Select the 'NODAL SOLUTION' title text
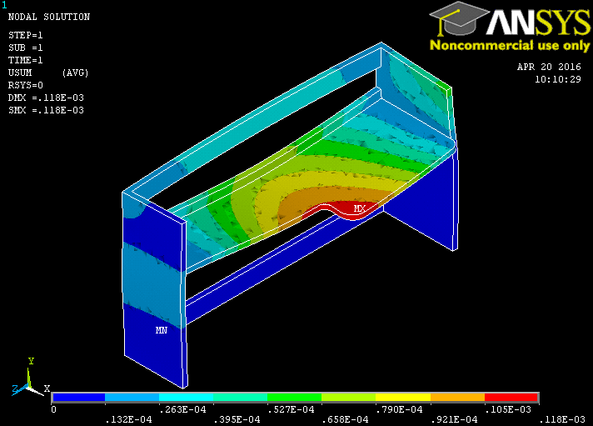593x426 pixels. 49,17
